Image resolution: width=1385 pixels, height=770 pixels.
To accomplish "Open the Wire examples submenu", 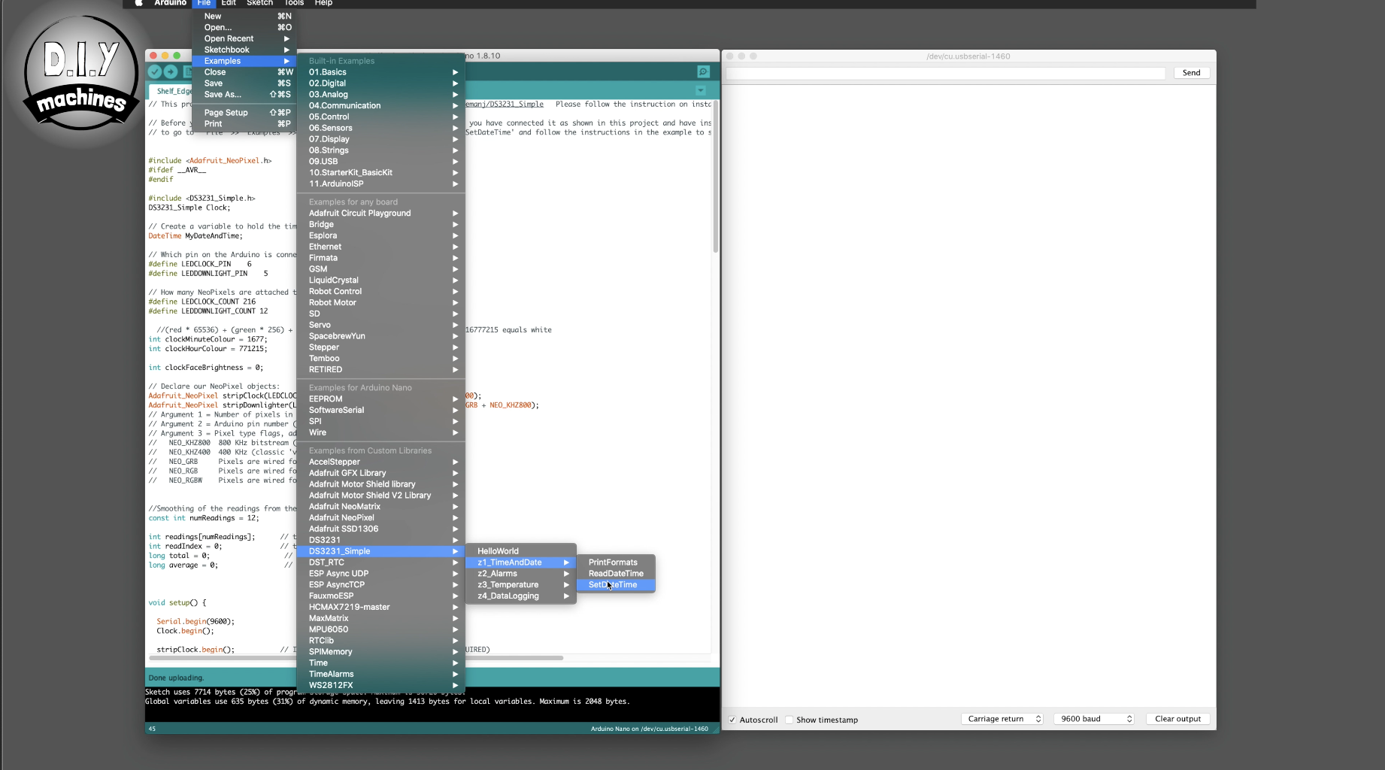I will tap(381, 432).
